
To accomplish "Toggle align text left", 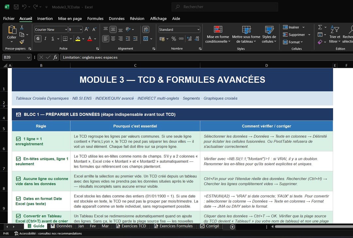I will (x=106, y=39).
